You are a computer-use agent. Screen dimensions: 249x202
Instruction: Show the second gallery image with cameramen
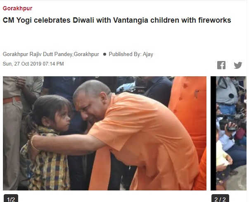point(228,133)
